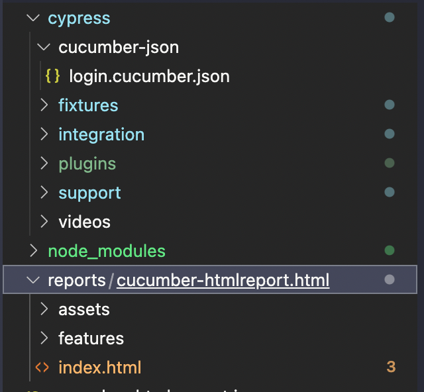
Task: Expand the node_modules folder chevron
Action: [34, 250]
